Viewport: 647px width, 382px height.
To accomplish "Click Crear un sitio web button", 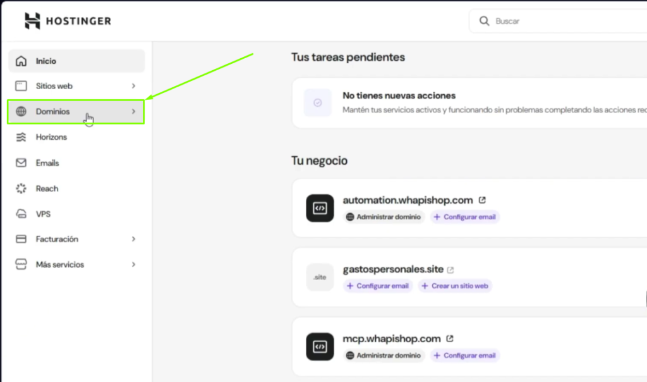I will click(454, 286).
